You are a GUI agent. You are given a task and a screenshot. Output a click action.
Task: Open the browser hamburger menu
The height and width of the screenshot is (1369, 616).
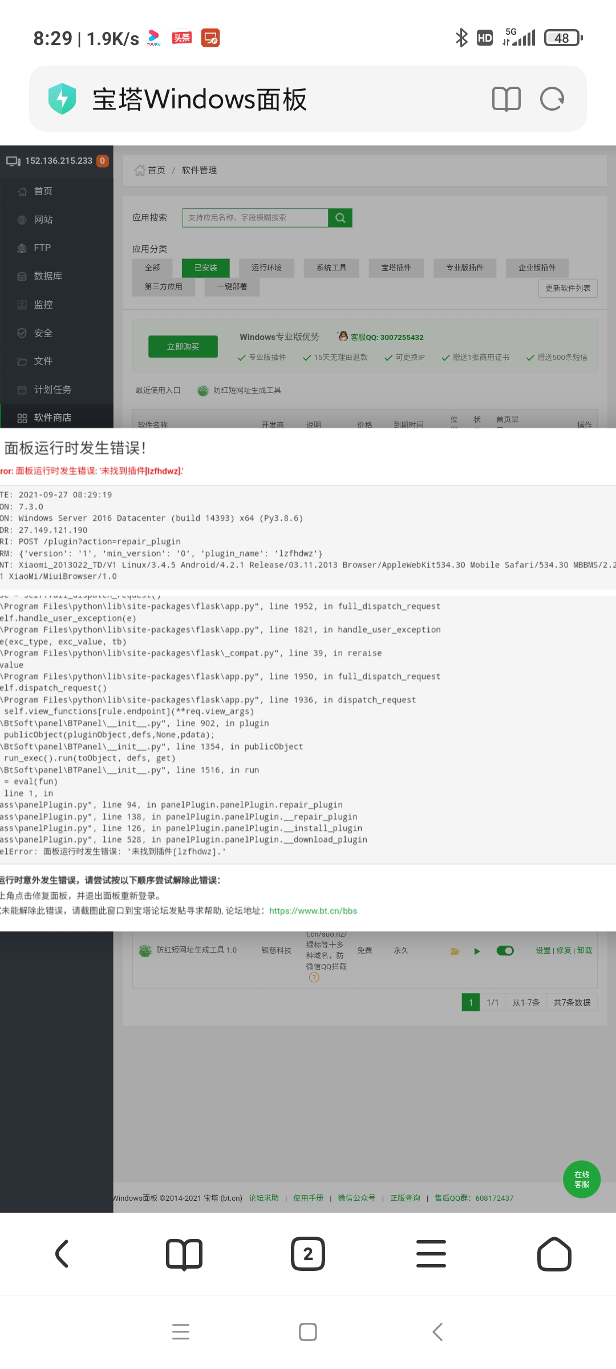[x=431, y=1254]
